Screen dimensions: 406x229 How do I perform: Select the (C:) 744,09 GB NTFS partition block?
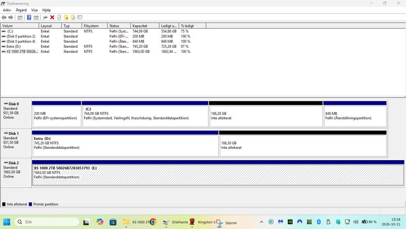pyautogui.click(x=145, y=114)
